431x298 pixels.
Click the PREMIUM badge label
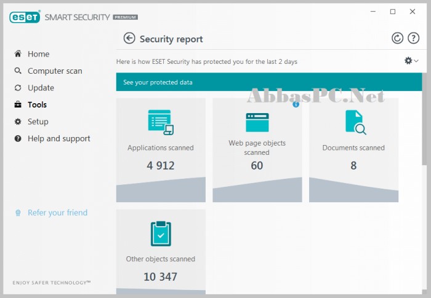(x=125, y=17)
